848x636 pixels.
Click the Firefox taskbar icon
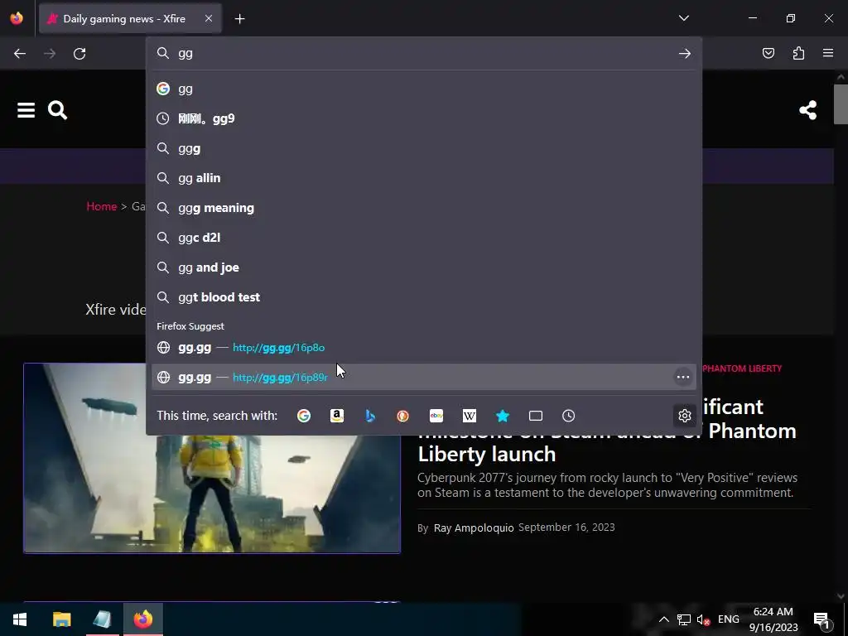tap(143, 619)
